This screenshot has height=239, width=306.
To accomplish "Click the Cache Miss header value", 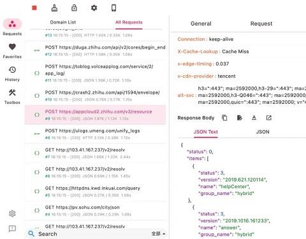I will [x=235, y=52].
